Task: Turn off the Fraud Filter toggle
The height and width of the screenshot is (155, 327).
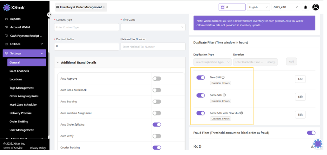Action: [x=311, y=133]
